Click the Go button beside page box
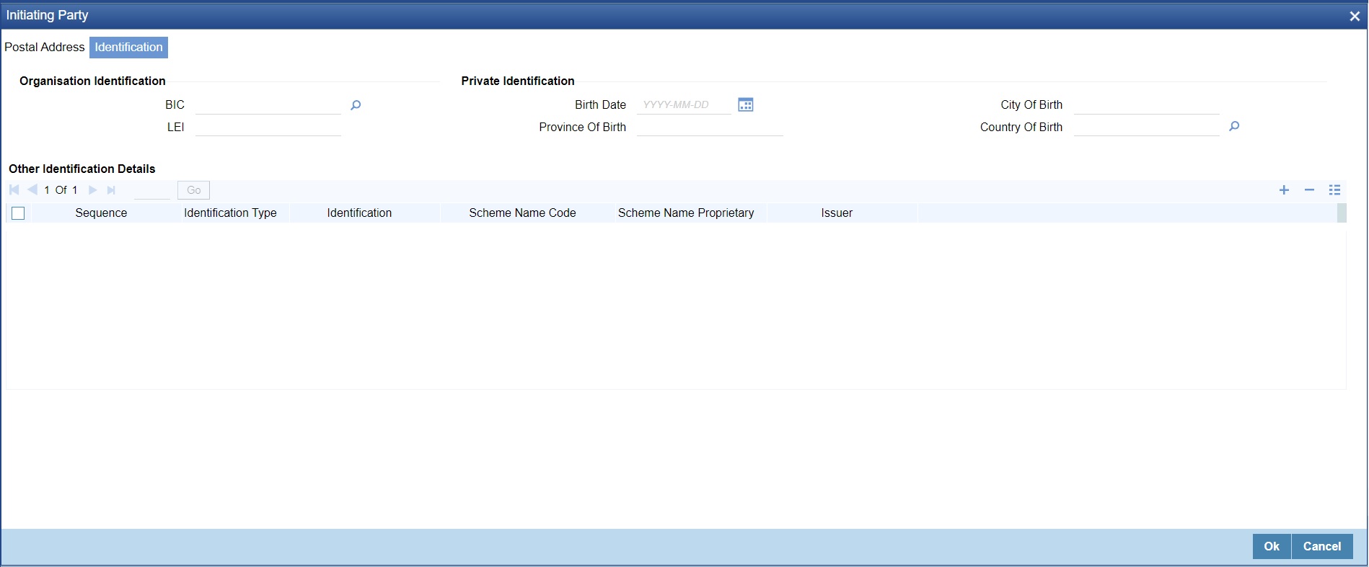1369x567 pixels. pos(193,190)
